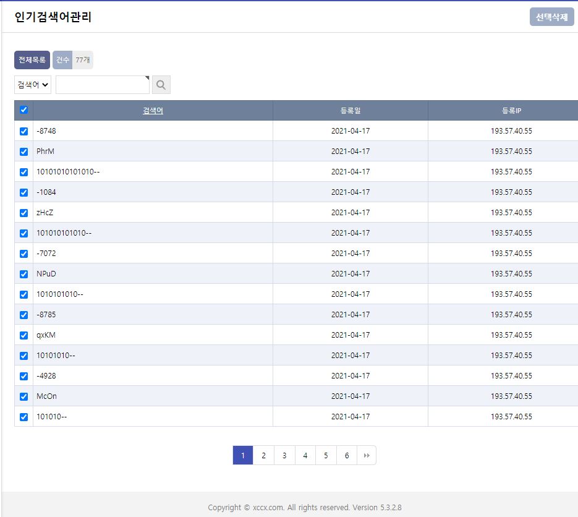Image resolution: width=578 pixels, height=517 pixels.
Task: Open page 4 in pagination
Action: coord(305,455)
